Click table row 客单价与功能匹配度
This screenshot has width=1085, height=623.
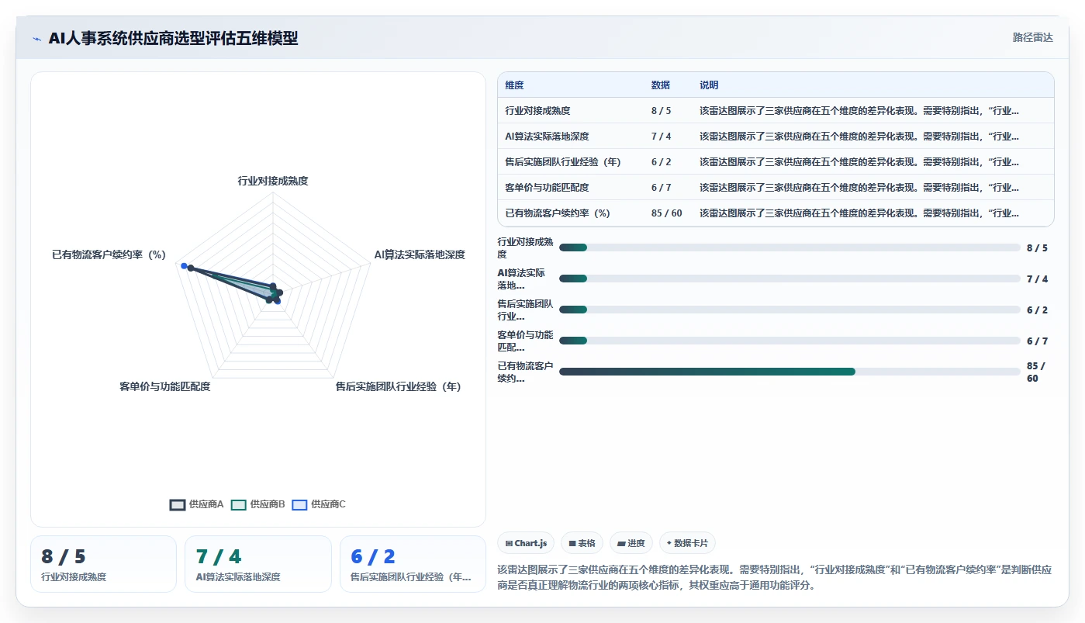point(776,187)
